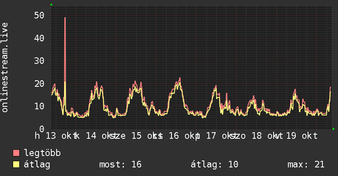The width and height of the screenshot is (338, 176).
Task: Click y-axis label 30
Action: tap(39, 61)
